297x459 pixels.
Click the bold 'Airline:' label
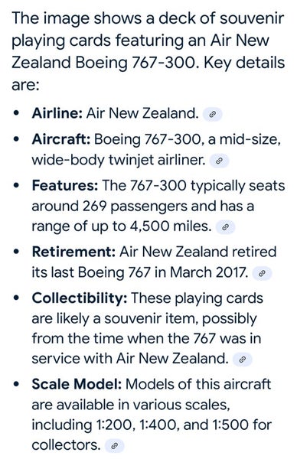point(57,113)
